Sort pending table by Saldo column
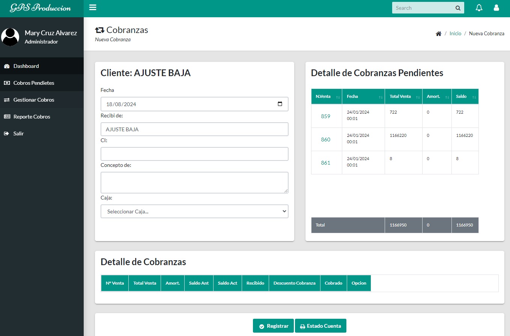The width and height of the screenshot is (510, 336). point(474,97)
